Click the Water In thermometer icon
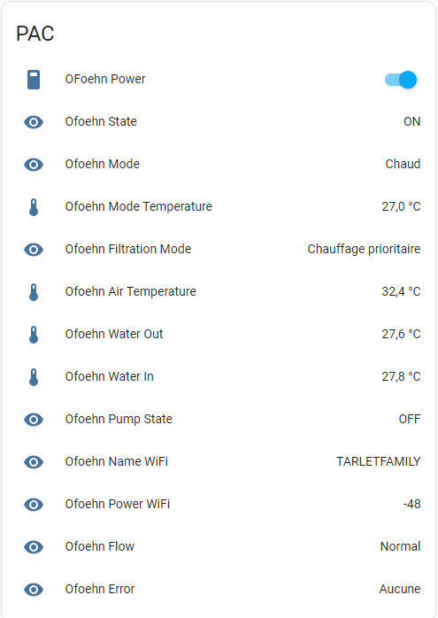Viewport: 438px width, 618px height. pos(34,377)
